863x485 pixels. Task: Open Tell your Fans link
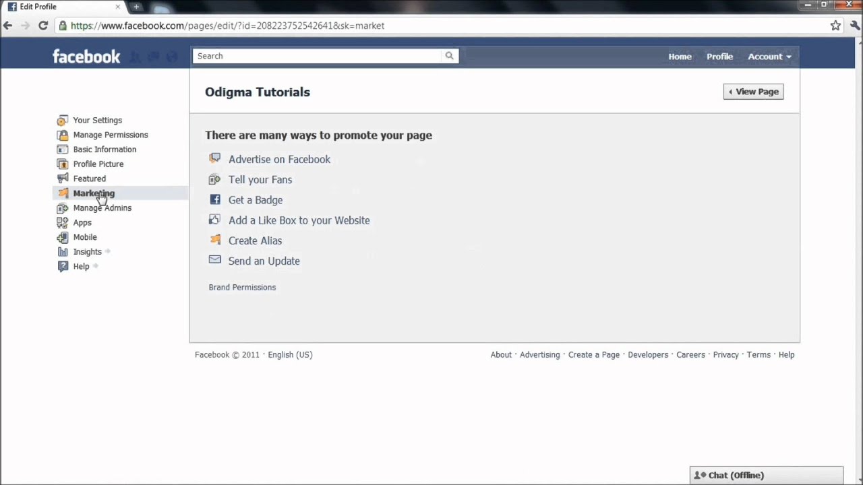click(x=260, y=179)
